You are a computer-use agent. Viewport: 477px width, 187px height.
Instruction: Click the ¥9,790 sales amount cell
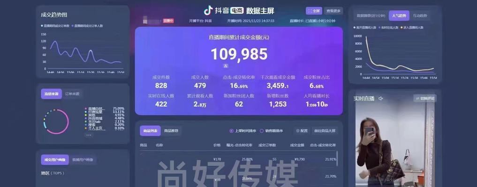coord(300,159)
